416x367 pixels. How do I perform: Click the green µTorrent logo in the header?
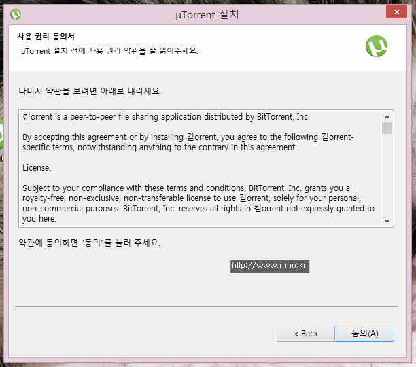pos(376,46)
